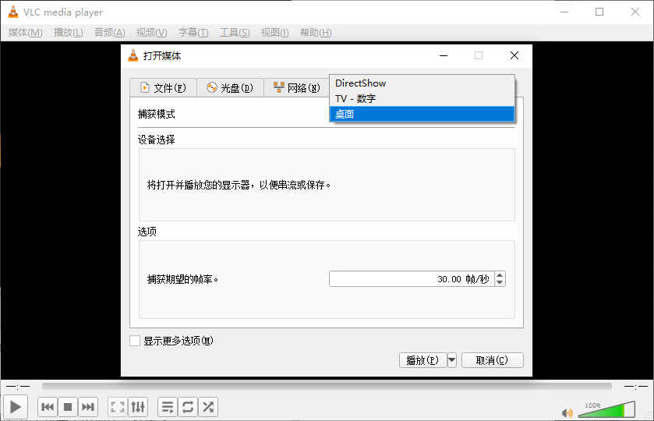Screen dimensions: 654x421
Task: Open the 媒体(M) menu
Action: [26, 33]
